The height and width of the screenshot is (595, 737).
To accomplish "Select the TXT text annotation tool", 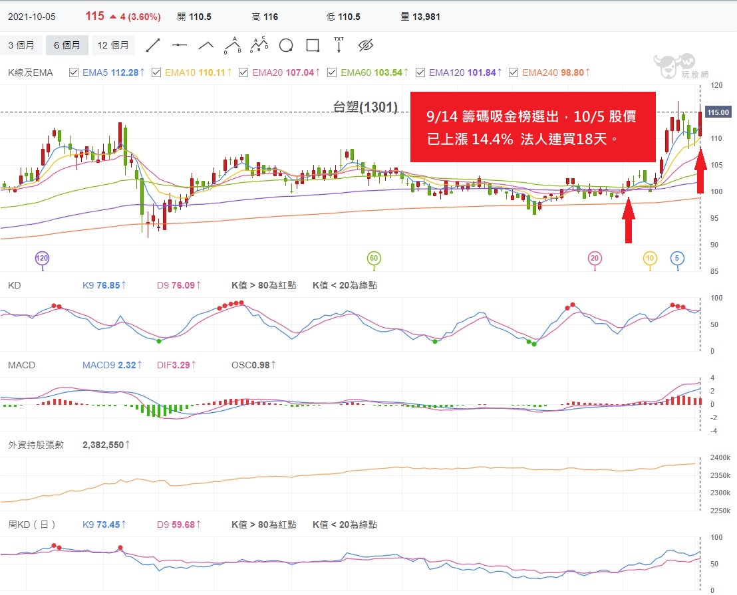I will (339, 45).
